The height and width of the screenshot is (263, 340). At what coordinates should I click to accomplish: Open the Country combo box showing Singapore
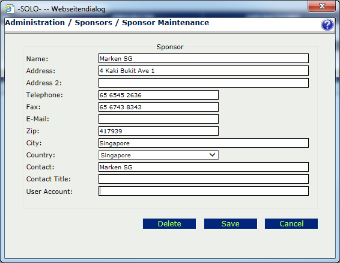click(x=159, y=155)
